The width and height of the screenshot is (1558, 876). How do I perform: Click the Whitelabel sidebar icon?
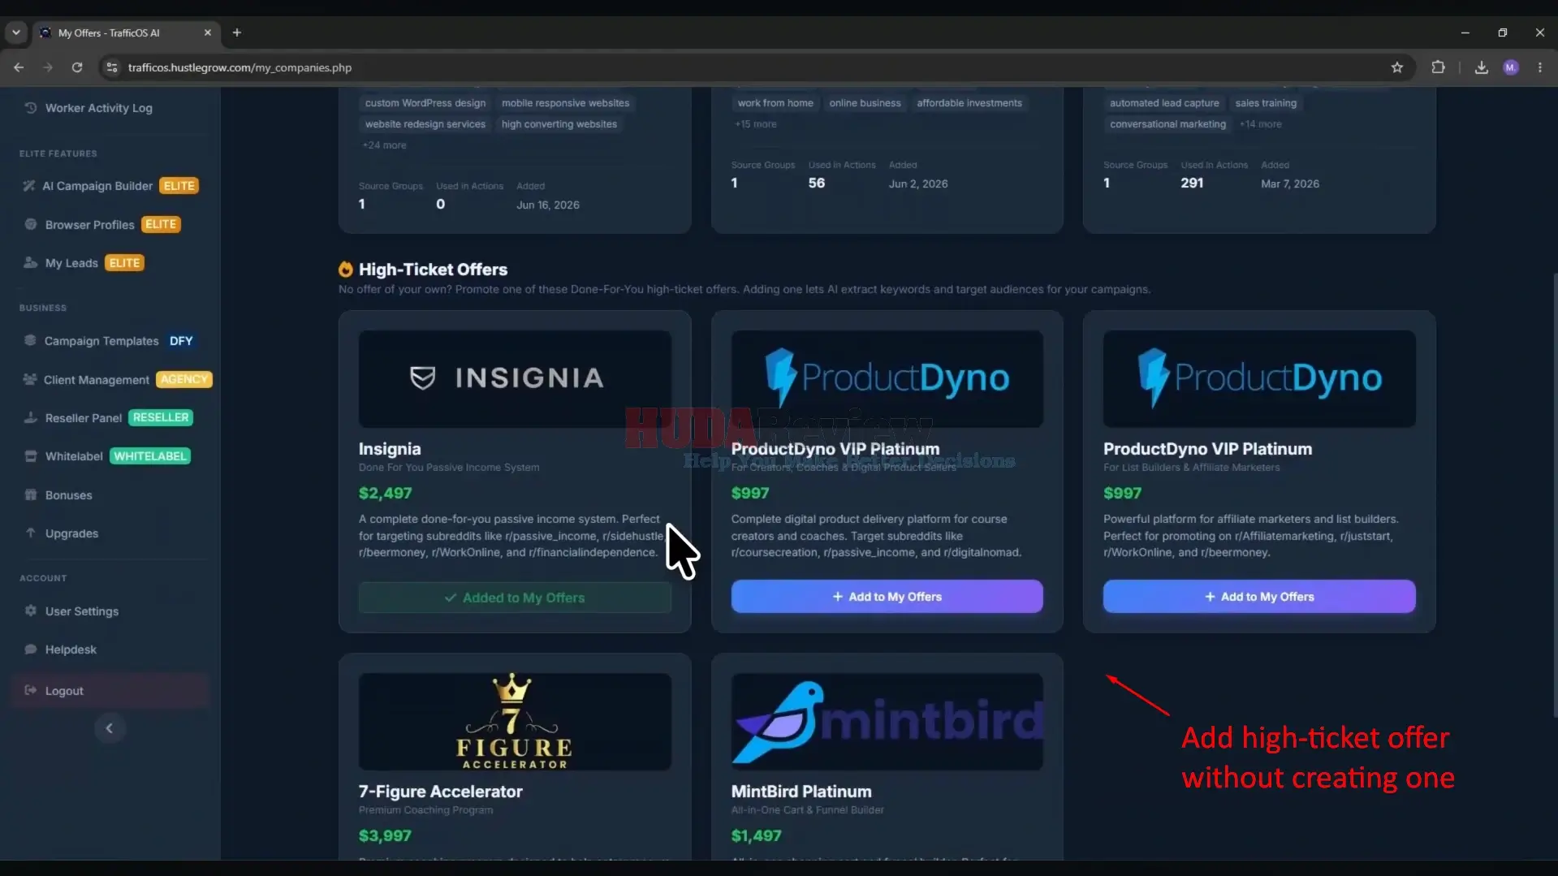coord(31,456)
